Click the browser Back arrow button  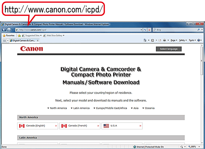coord(4,30)
